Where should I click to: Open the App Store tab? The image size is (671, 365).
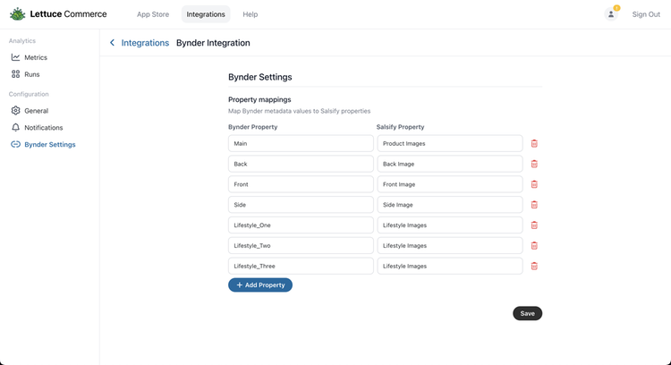coord(153,14)
